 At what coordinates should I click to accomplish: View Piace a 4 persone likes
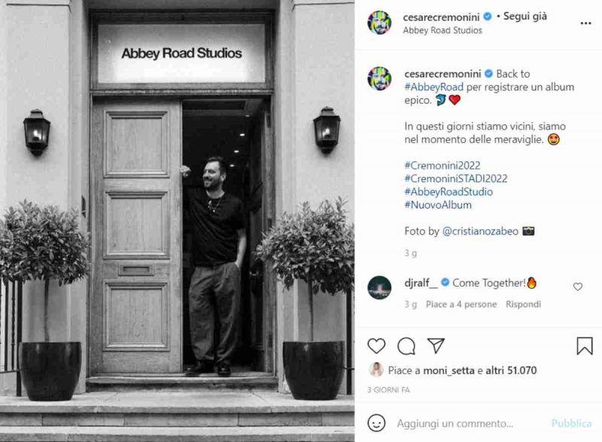[x=461, y=304]
